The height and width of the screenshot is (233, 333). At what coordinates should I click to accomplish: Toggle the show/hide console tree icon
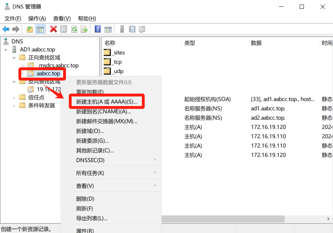click(40, 29)
